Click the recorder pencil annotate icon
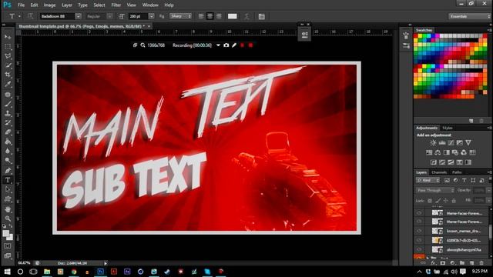This screenshot has height=277, width=493. pos(234,45)
